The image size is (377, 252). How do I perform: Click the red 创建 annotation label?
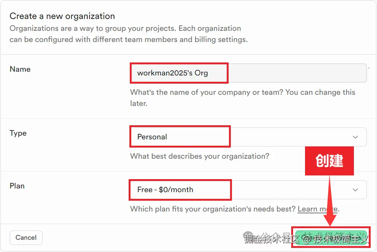click(329, 161)
